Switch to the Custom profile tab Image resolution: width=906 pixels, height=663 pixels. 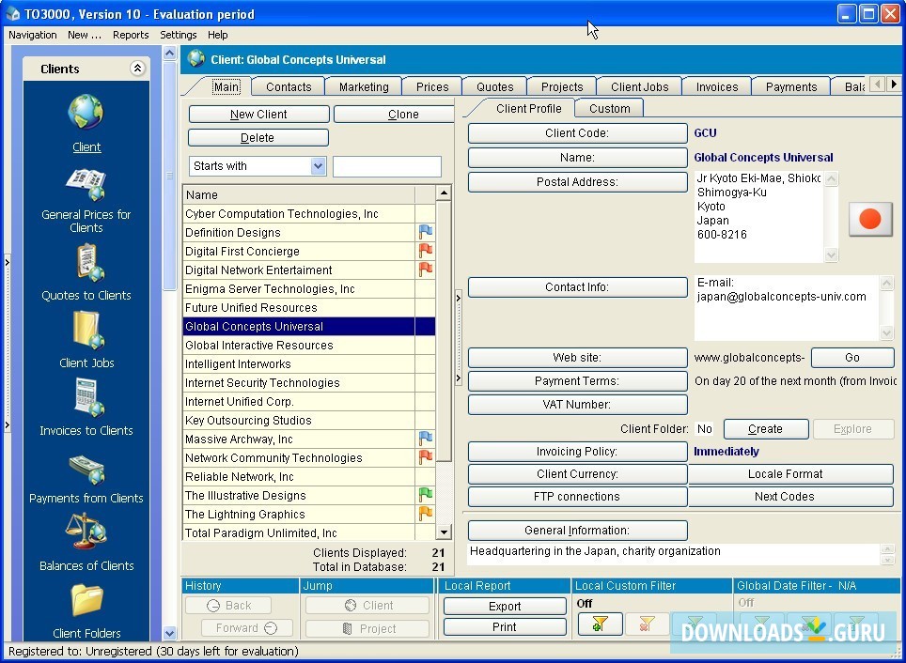tap(609, 108)
